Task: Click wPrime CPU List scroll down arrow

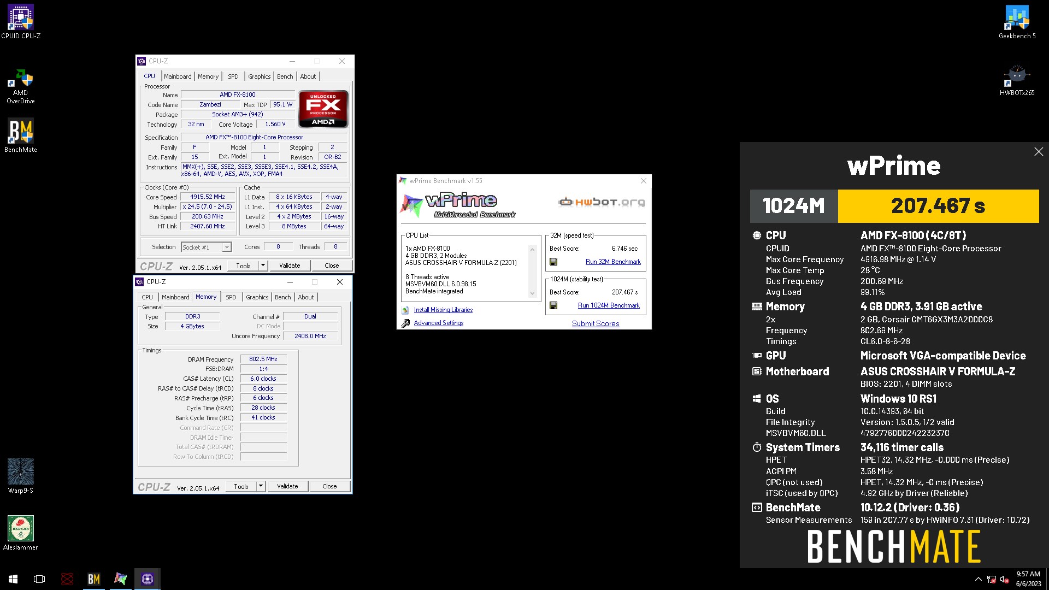Action: (532, 293)
